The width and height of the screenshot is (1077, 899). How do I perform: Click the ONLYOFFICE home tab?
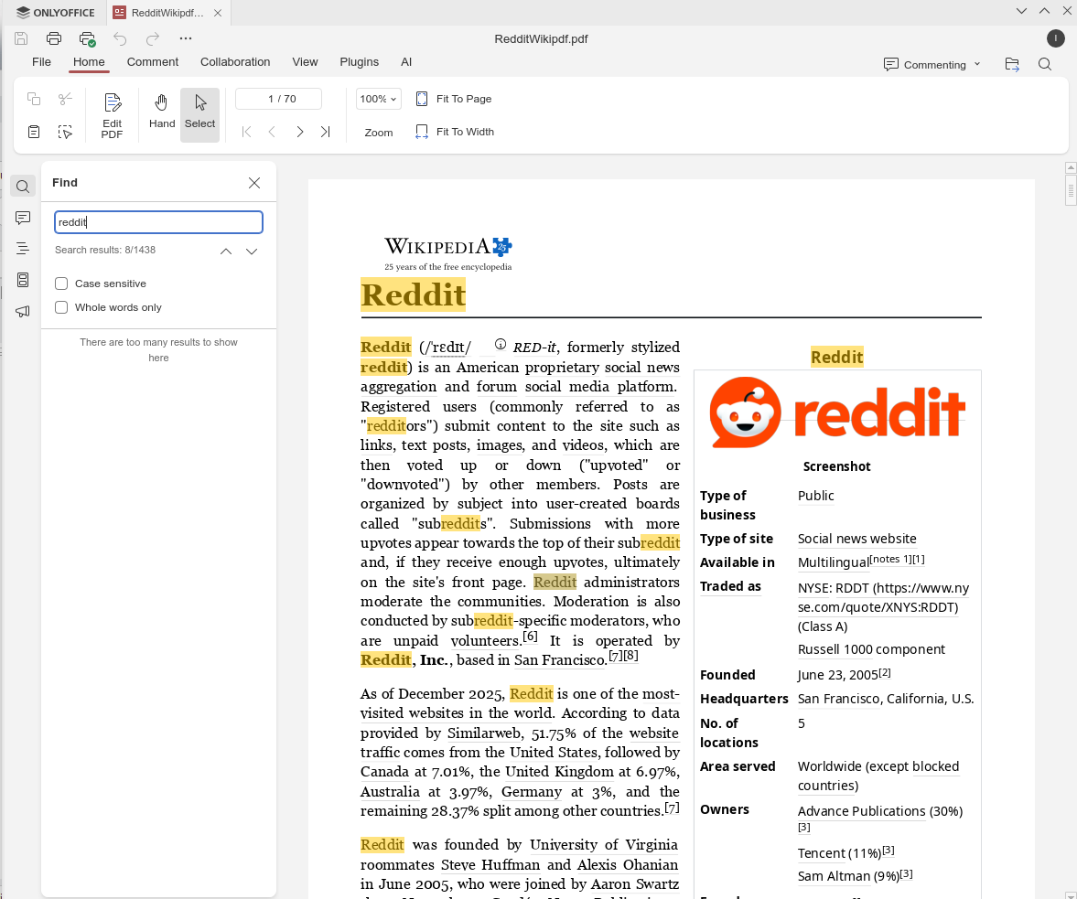click(x=55, y=13)
